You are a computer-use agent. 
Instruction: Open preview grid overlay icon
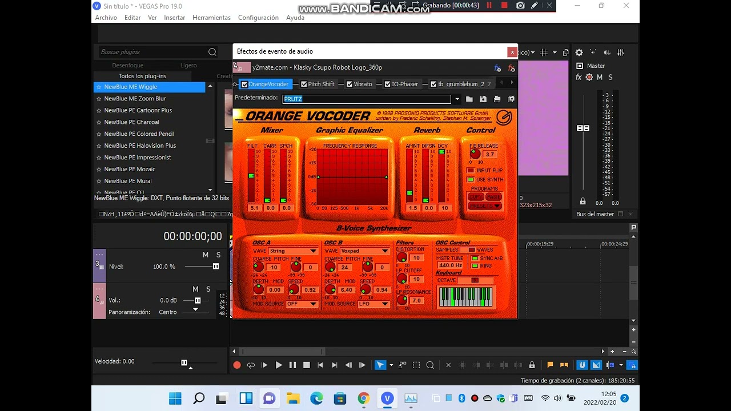pyautogui.click(x=544, y=53)
